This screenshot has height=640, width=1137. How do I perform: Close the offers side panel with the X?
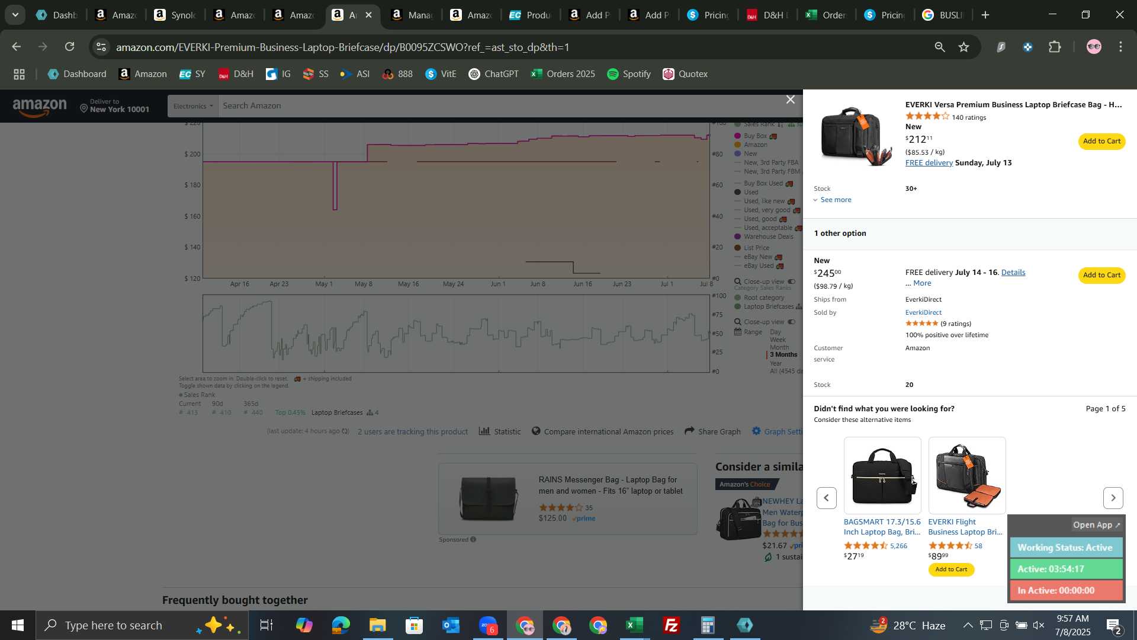pos(790,100)
